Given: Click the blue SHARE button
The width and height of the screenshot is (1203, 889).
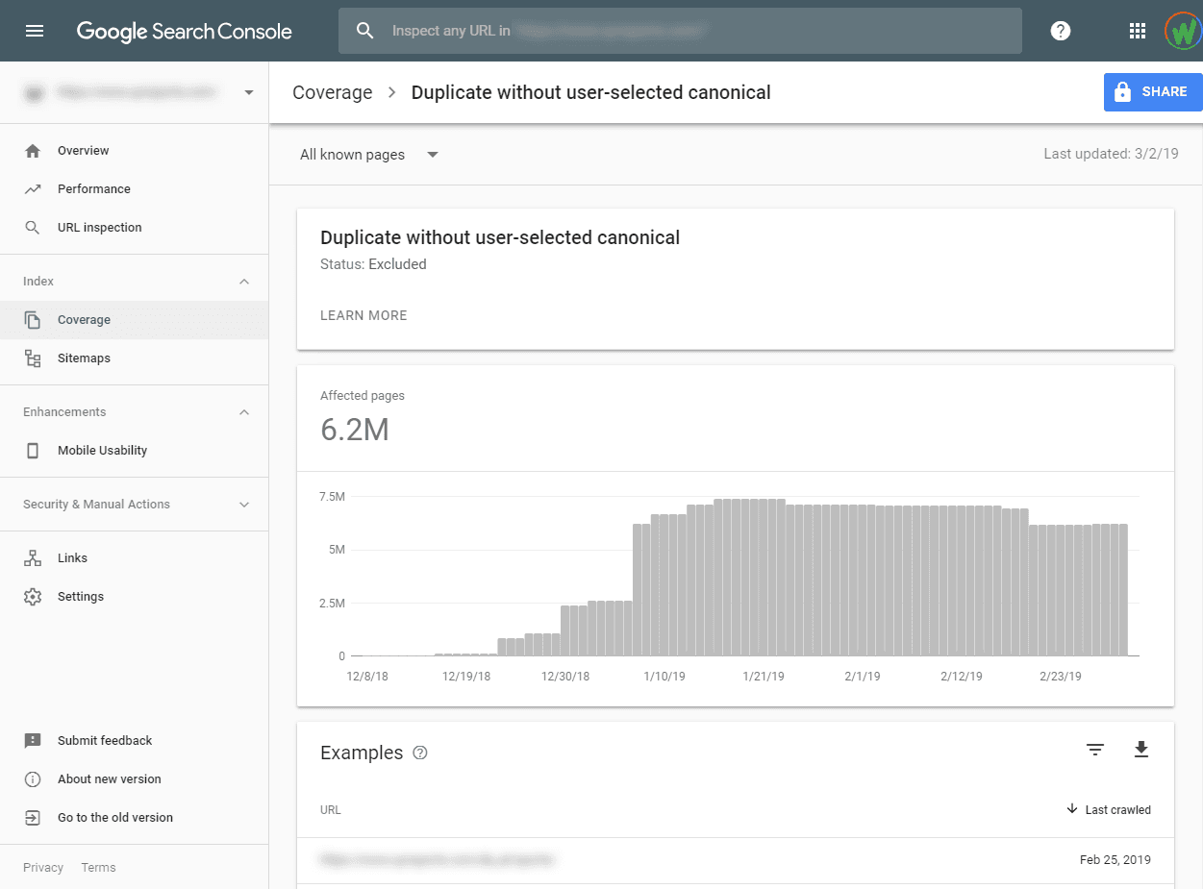Looking at the screenshot, I should [x=1152, y=92].
